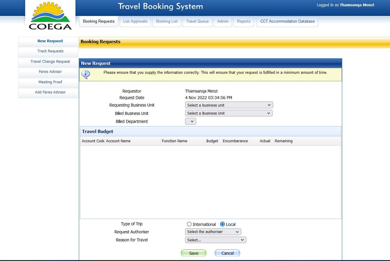The width and height of the screenshot is (390, 261).
Task: Switch to the Booking Requests tab
Action: click(99, 21)
